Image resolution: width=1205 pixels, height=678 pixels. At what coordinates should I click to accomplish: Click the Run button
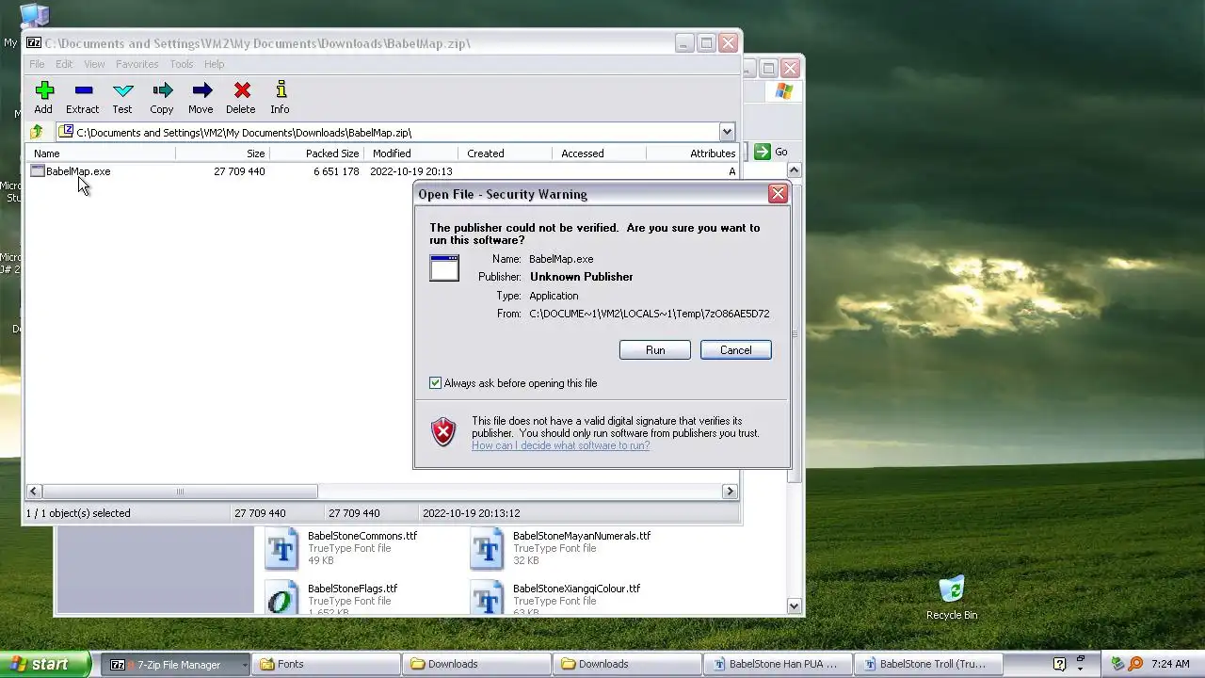pyautogui.click(x=655, y=350)
